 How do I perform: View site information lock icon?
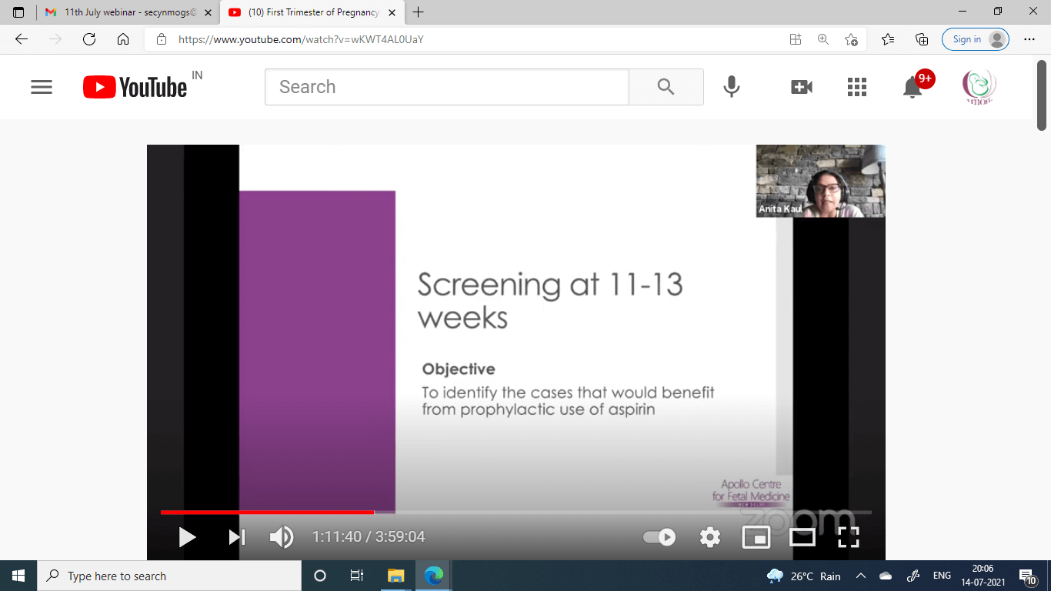[x=161, y=39]
